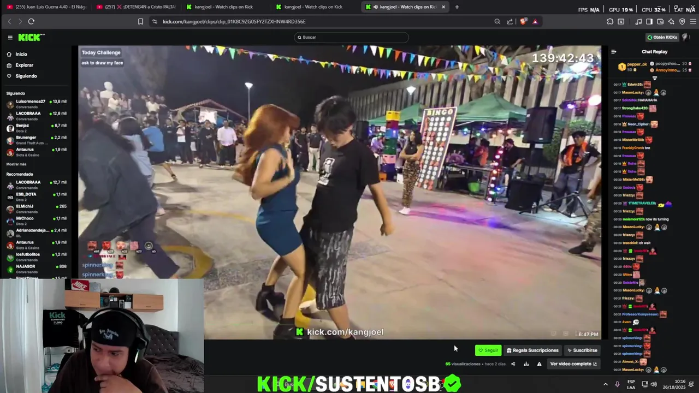Open Siguiendo in the sidebar

pos(26,76)
